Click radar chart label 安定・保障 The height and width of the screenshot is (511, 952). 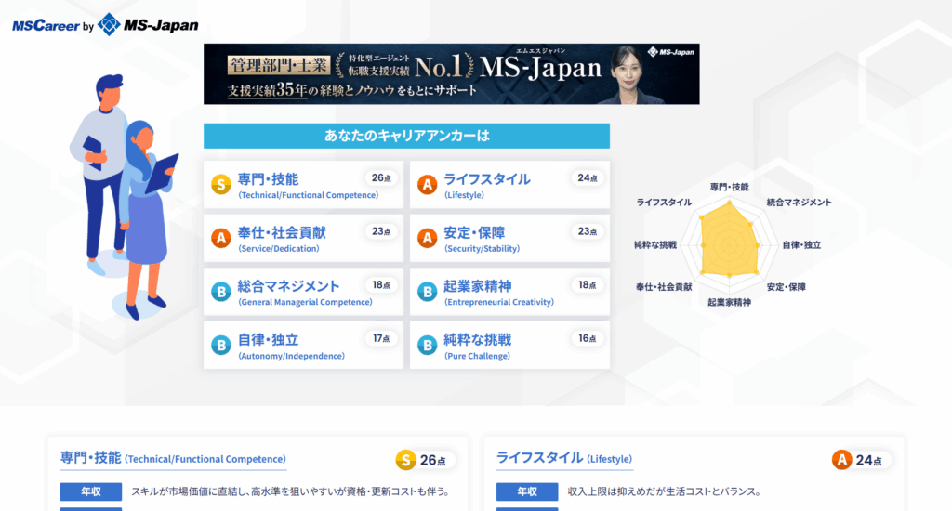786,286
